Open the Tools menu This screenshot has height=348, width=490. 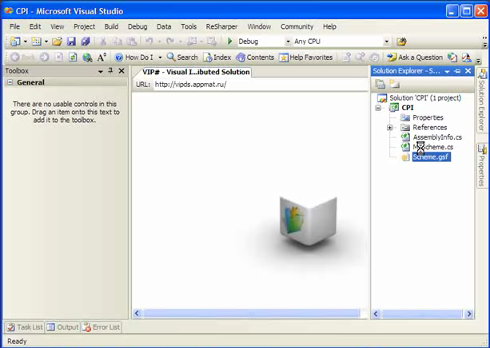(189, 26)
